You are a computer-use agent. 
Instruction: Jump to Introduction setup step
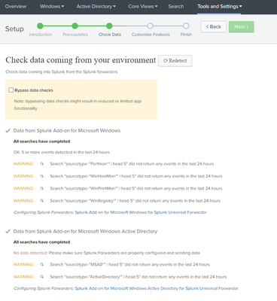point(40,26)
